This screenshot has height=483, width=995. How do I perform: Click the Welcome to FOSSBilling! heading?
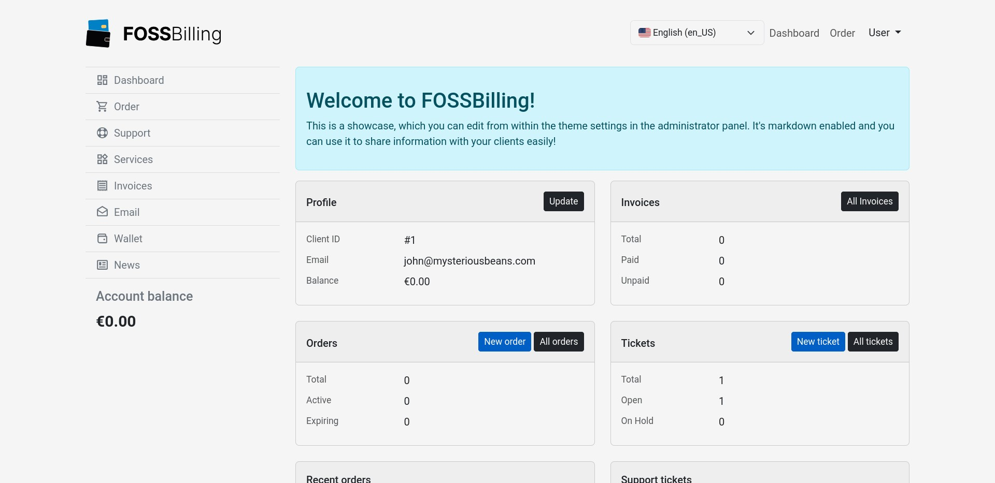(x=420, y=100)
